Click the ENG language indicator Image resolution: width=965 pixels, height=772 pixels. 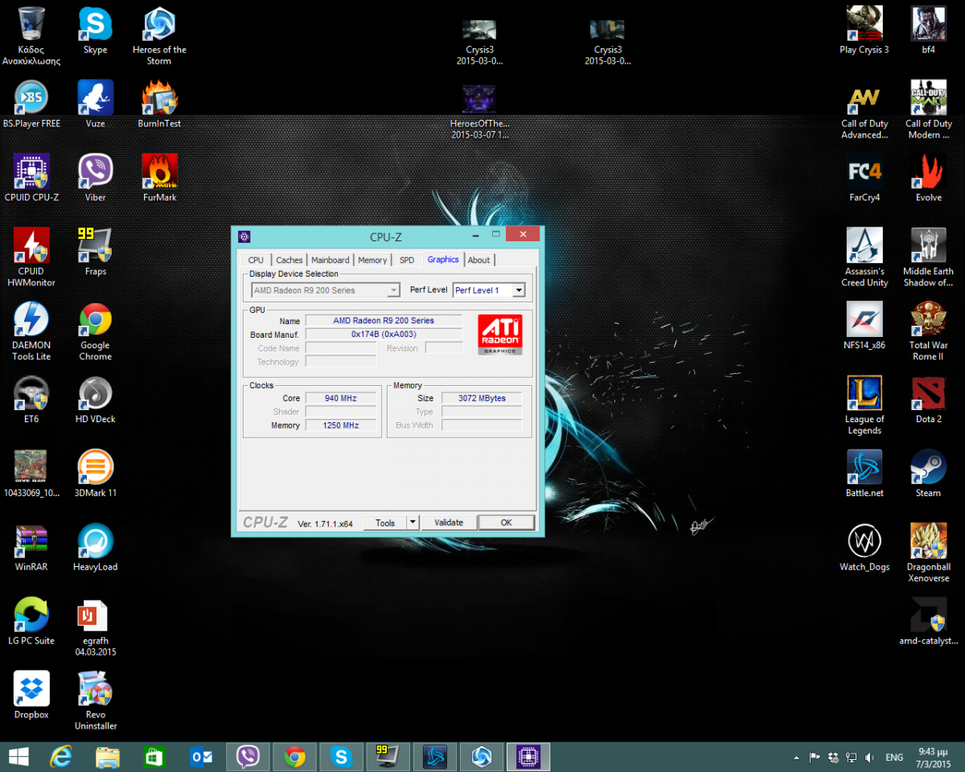coord(894,758)
